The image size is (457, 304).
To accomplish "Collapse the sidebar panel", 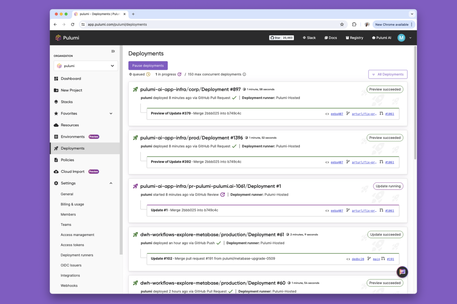I will coord(113,51).
